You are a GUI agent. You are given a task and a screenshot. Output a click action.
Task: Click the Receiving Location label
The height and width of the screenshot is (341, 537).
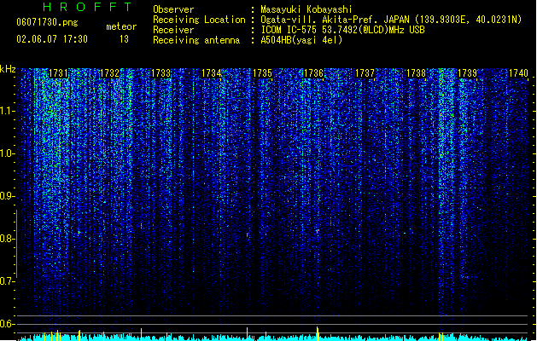199,20
